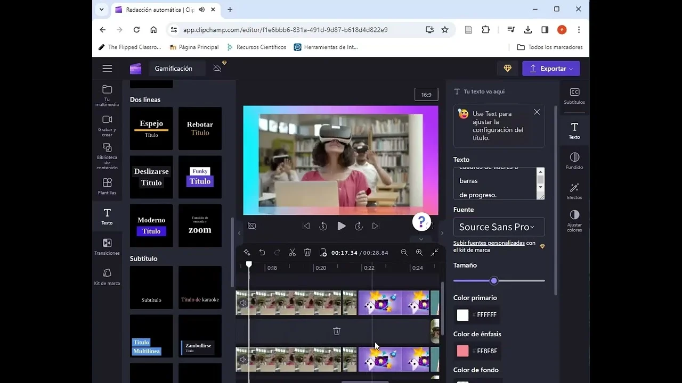Fit timeline to screen icon
This screenshot has height=383, width=682.
point(435,253)
